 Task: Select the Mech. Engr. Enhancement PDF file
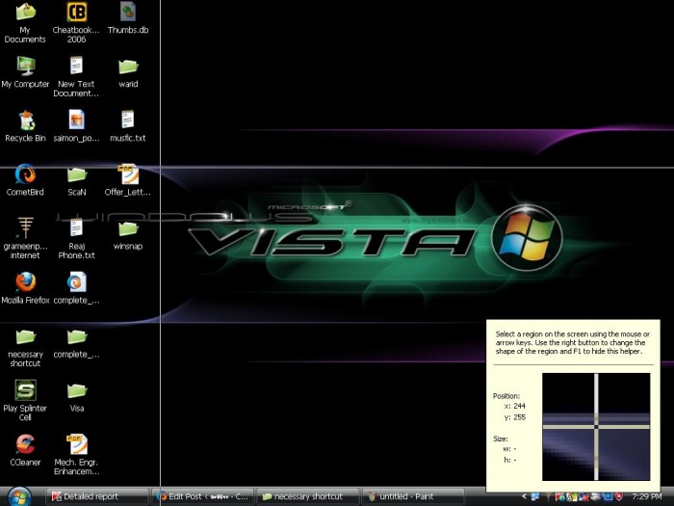click(76, 444)
